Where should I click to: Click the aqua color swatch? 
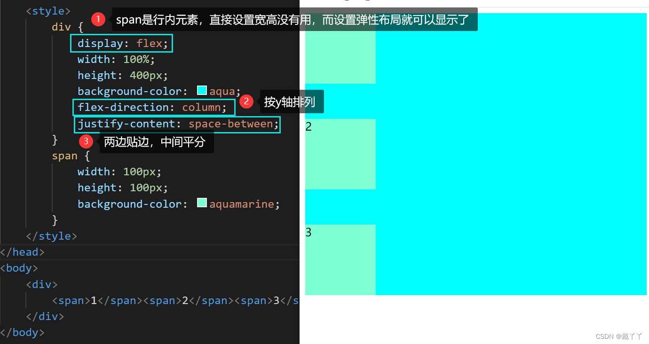pyautogui.click(x=202, y=90)
